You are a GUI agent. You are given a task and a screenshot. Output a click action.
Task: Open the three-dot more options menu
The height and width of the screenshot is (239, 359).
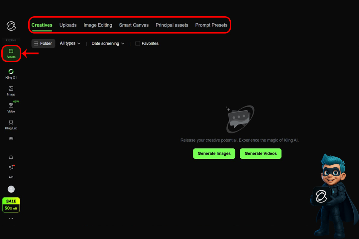[x=11, y=219]
